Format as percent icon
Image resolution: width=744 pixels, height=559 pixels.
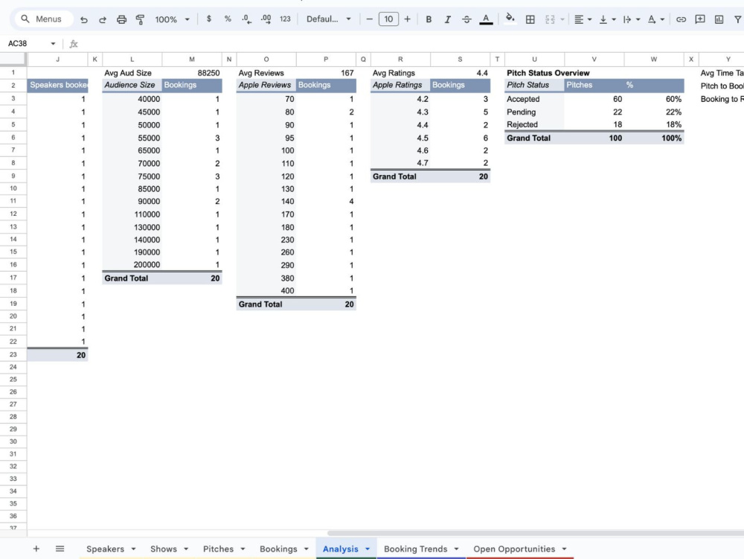(228, 19)
